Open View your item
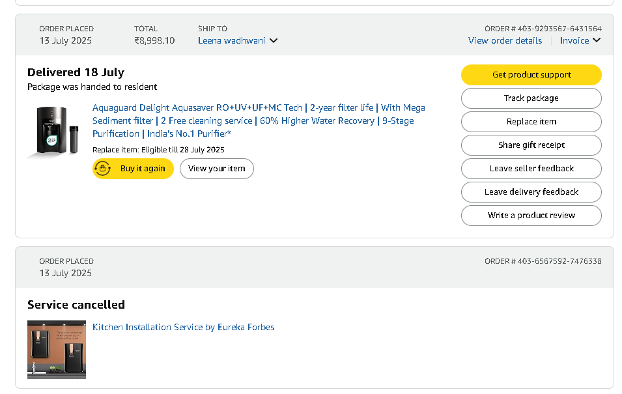Image resolution: width=622 pixels, height=394 pixels. coord(217,169)
